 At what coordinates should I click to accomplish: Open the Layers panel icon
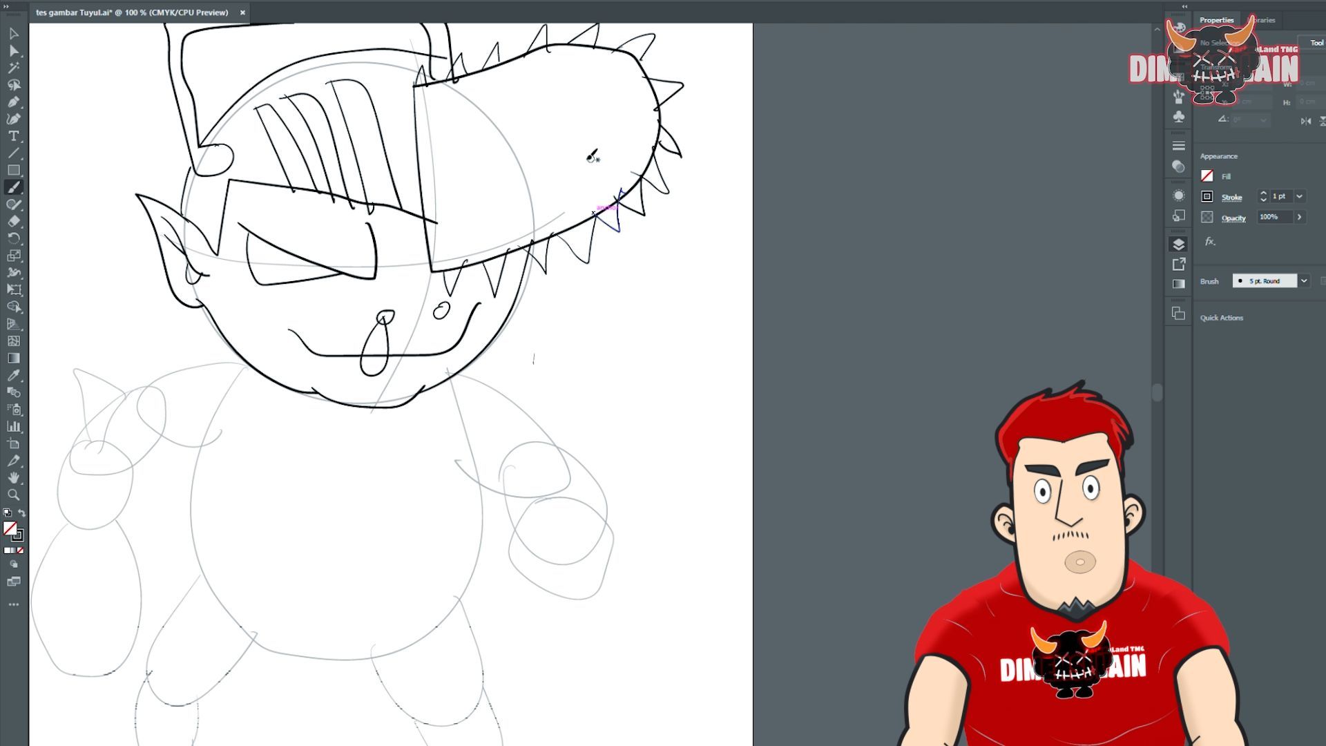[1179, 245]
